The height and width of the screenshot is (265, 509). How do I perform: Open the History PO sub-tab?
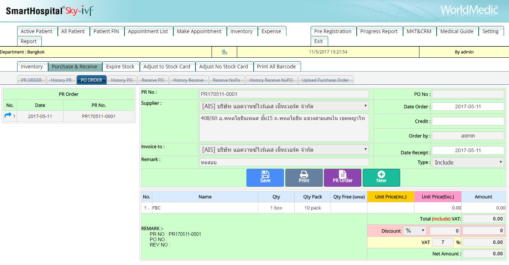(x=122, y=80)
